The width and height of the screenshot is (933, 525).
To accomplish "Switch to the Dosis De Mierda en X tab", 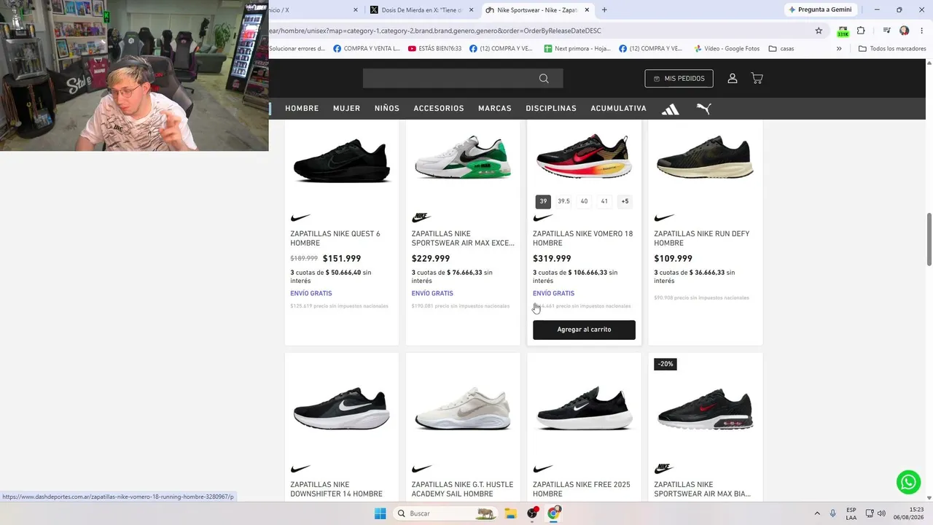I will [421, 10].
